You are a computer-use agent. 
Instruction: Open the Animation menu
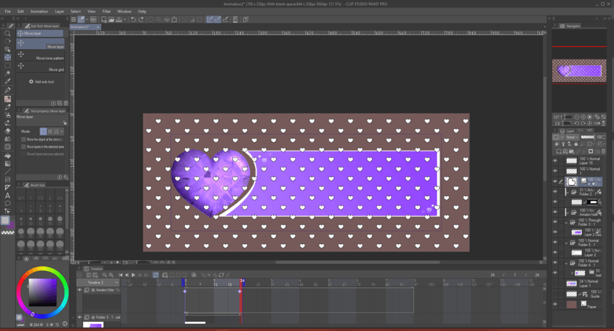point(39,12)
